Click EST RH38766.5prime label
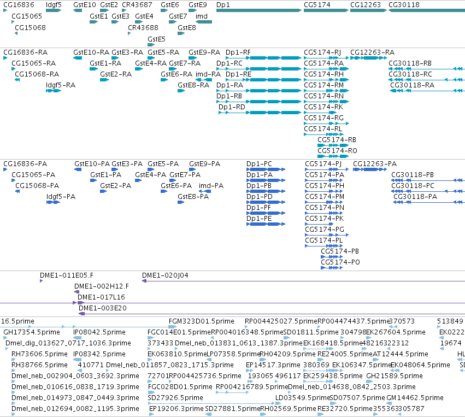The width and height of the screenshot is (465, 417). [x=39, y=365]
